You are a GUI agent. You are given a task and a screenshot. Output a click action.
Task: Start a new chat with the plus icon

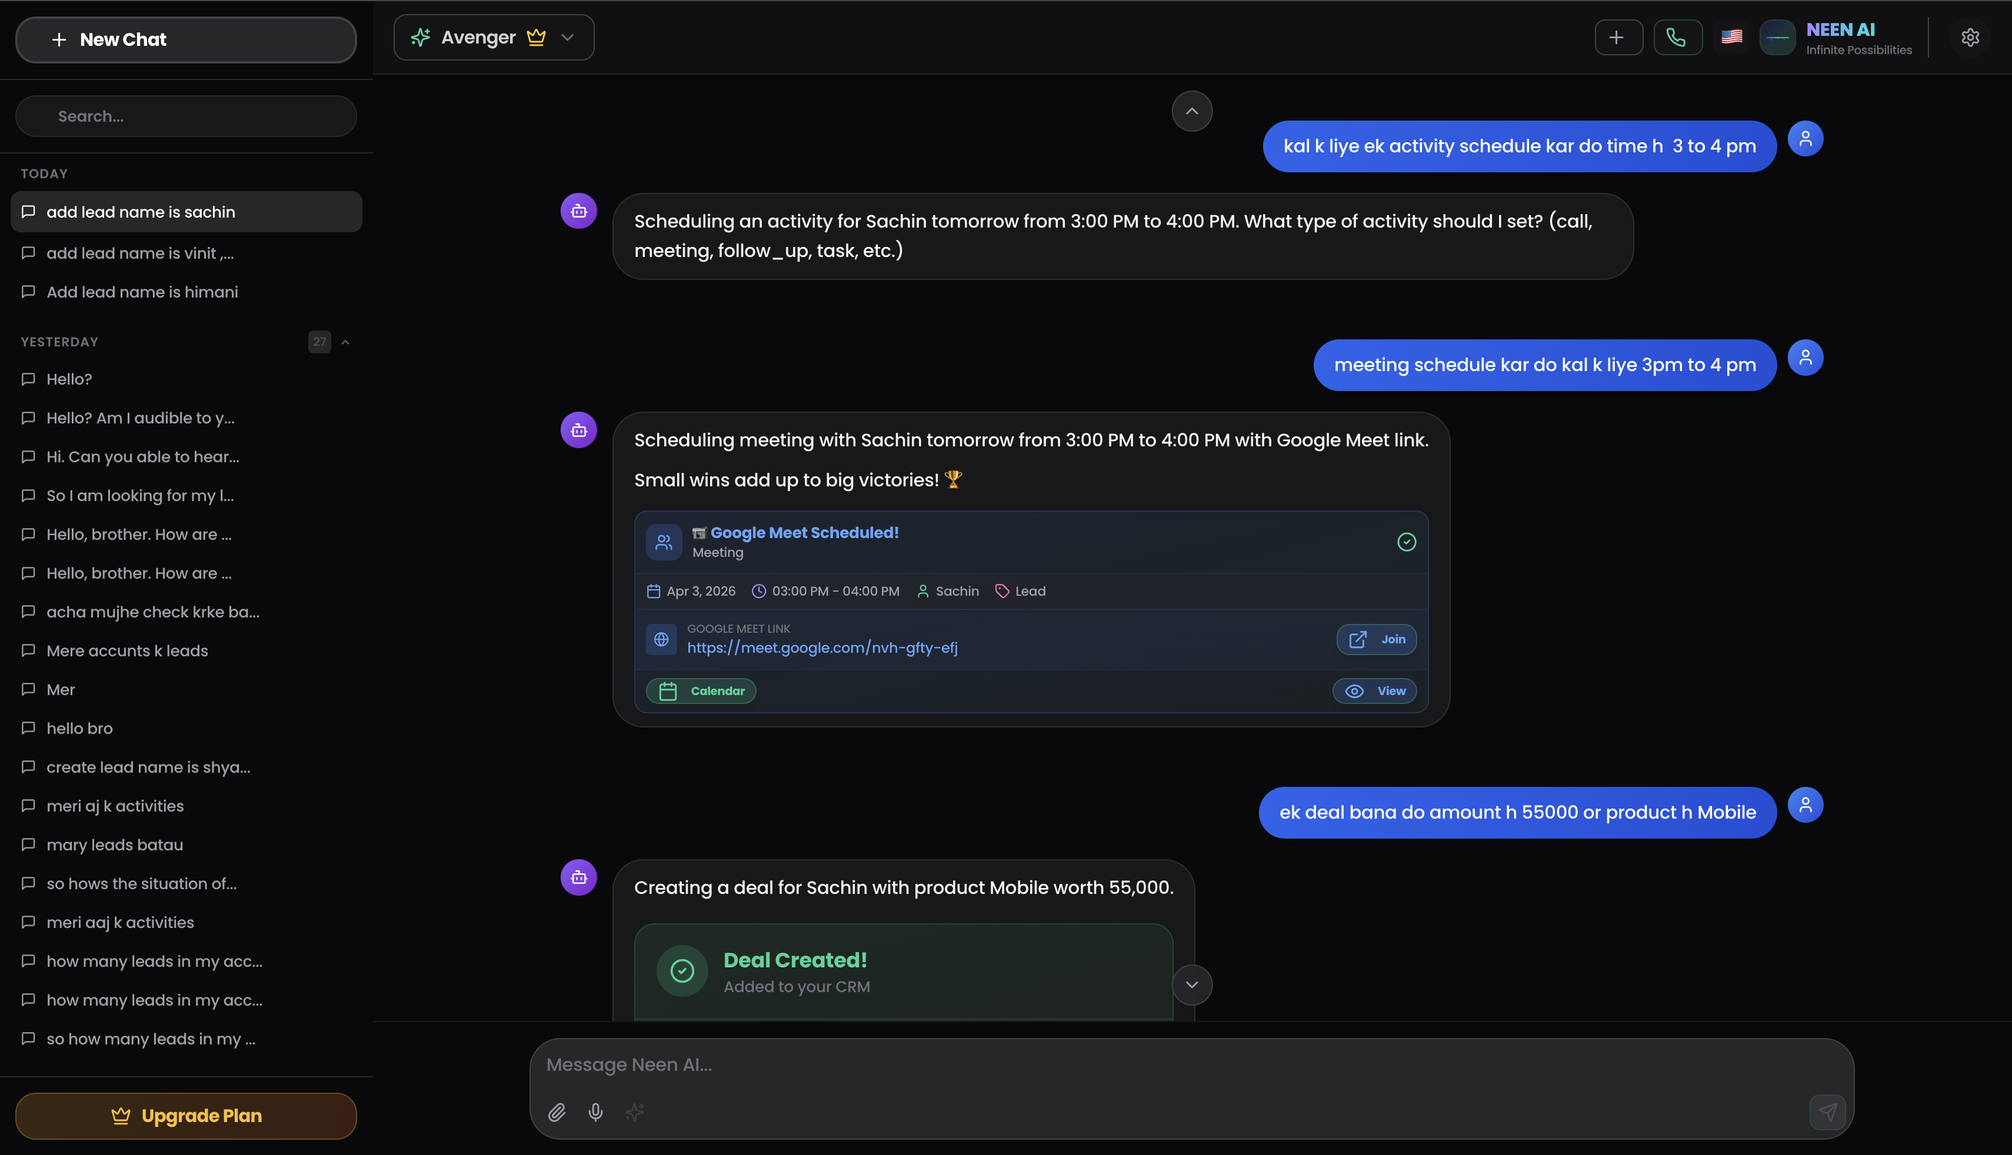pyautogui.click(x=1618, y=36)
